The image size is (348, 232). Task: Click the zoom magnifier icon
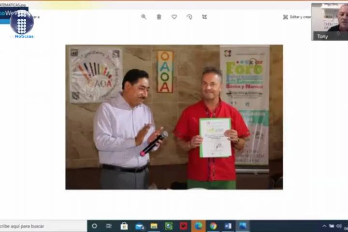tap(144, 17)
